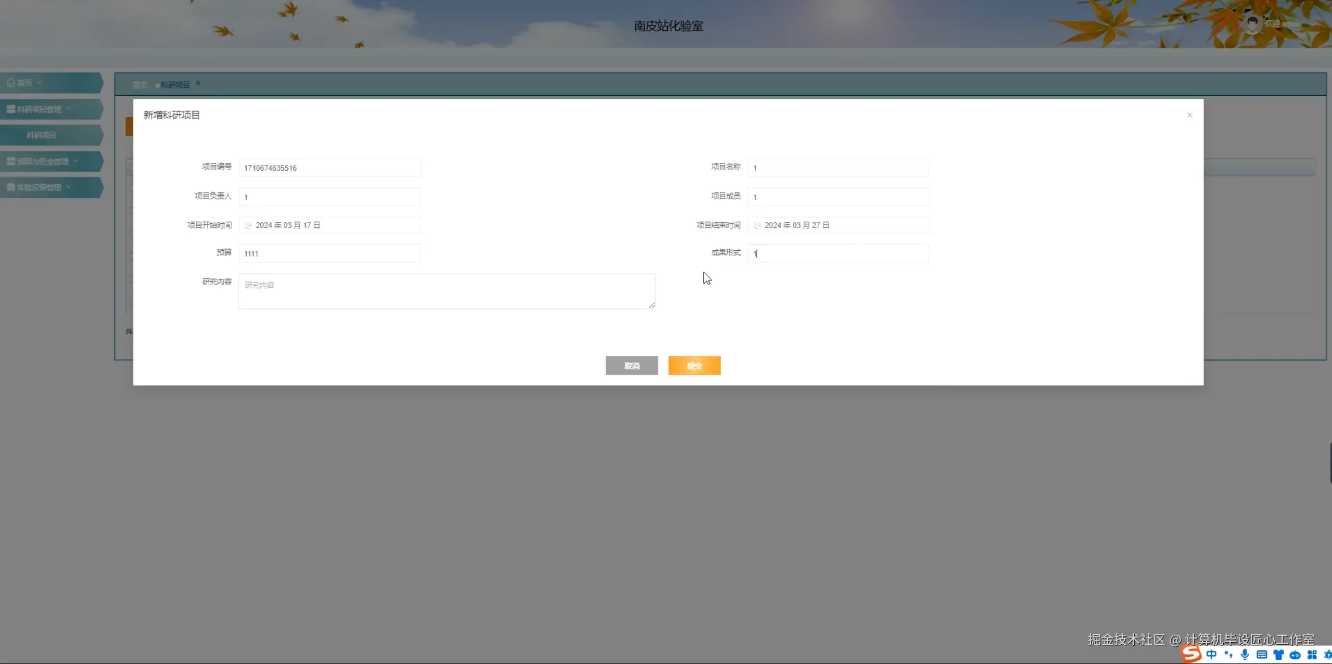Select 科研项目 sidebar submenu item
This screenshot has width=1332, height=664.
[x=51, y=135]
